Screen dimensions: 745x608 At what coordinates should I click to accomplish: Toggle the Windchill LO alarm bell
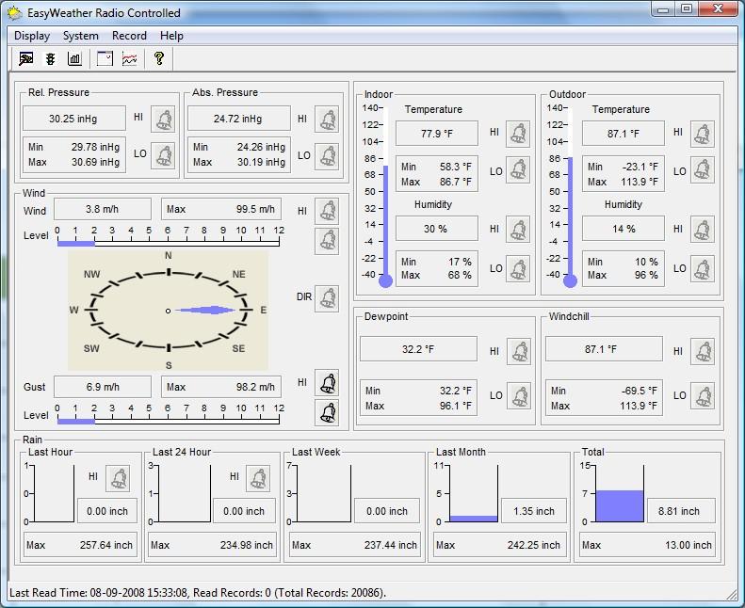click(703, 396)
